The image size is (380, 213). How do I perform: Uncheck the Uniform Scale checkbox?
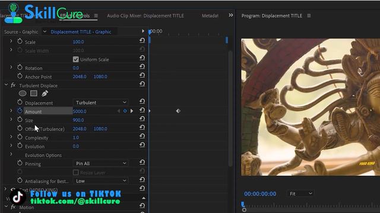(x=75, y=59)
